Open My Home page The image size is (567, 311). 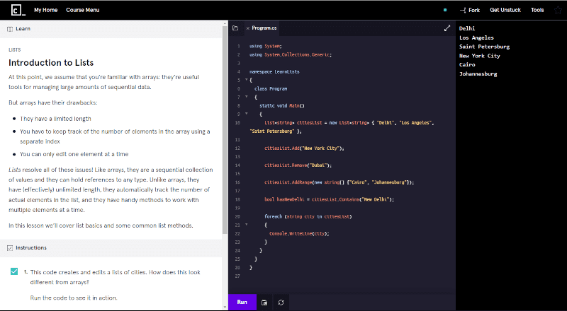coord(45,10)
